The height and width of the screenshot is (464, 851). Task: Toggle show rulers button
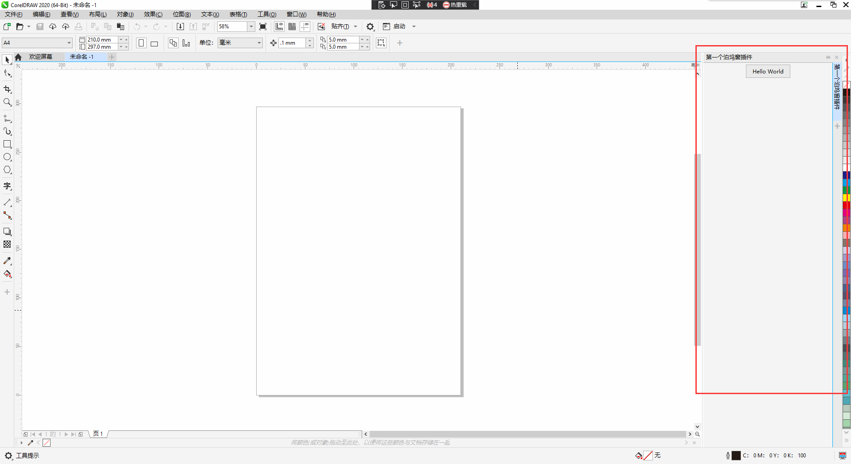pos(279,27)
